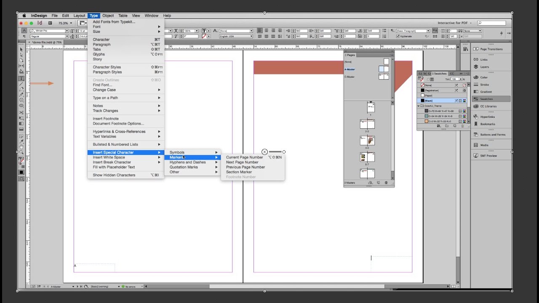Open the CC Libraries panel

[x=488, y=106]
